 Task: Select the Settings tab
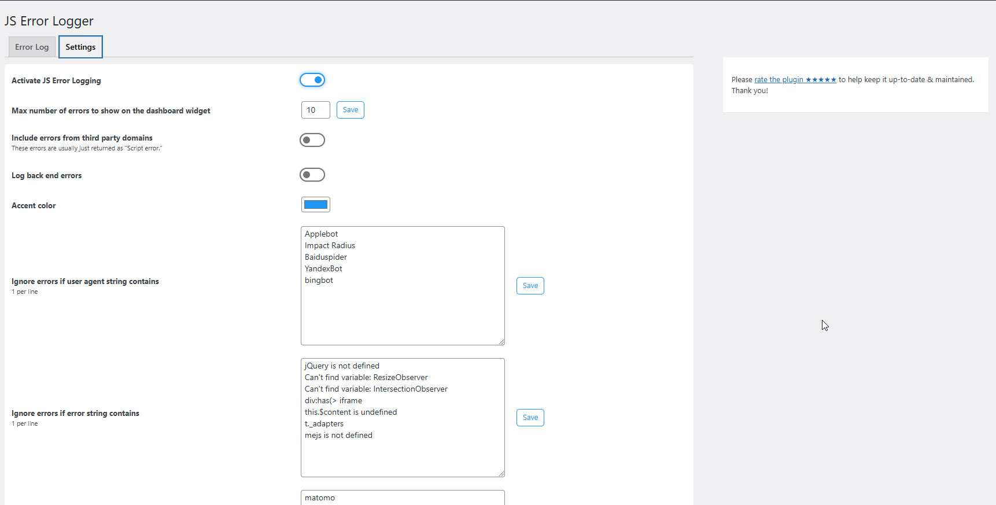(x=80, y=47)
